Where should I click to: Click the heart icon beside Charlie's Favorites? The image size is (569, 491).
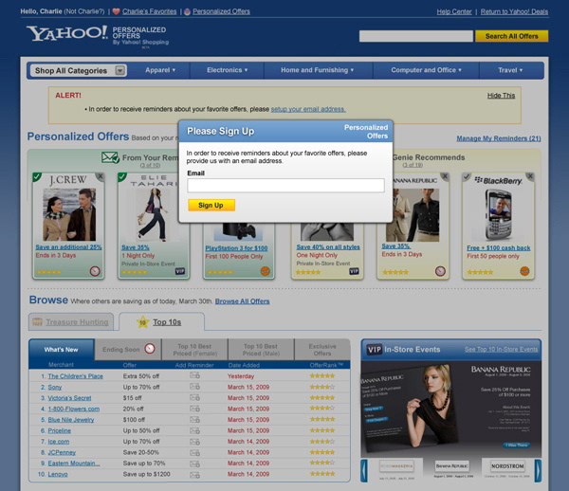pyautogui.click(x=116, y=11)
